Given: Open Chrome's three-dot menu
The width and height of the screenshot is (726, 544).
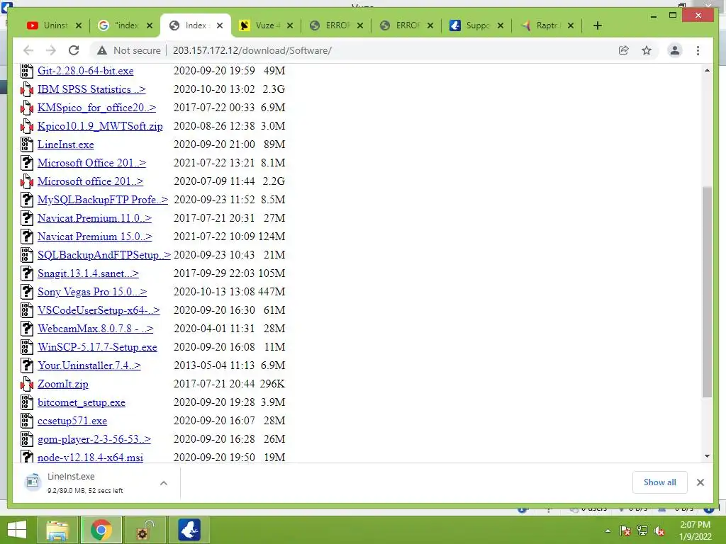Looking at the screenshot, I should pos(698,50).
